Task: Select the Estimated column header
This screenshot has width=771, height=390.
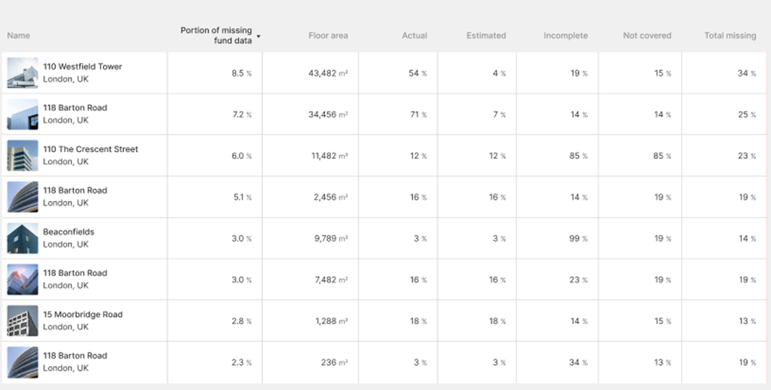Action: click(x=486, y=36)
